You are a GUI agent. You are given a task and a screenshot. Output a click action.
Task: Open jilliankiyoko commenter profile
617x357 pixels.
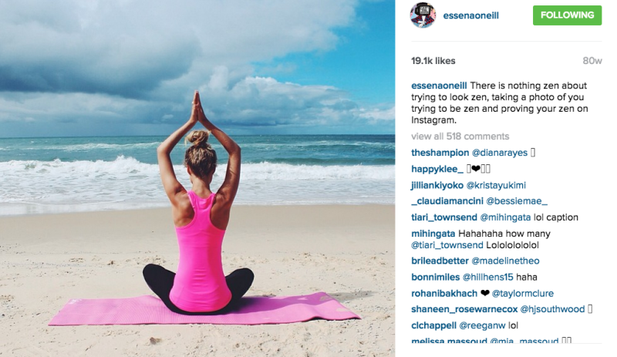click(437, 185)
